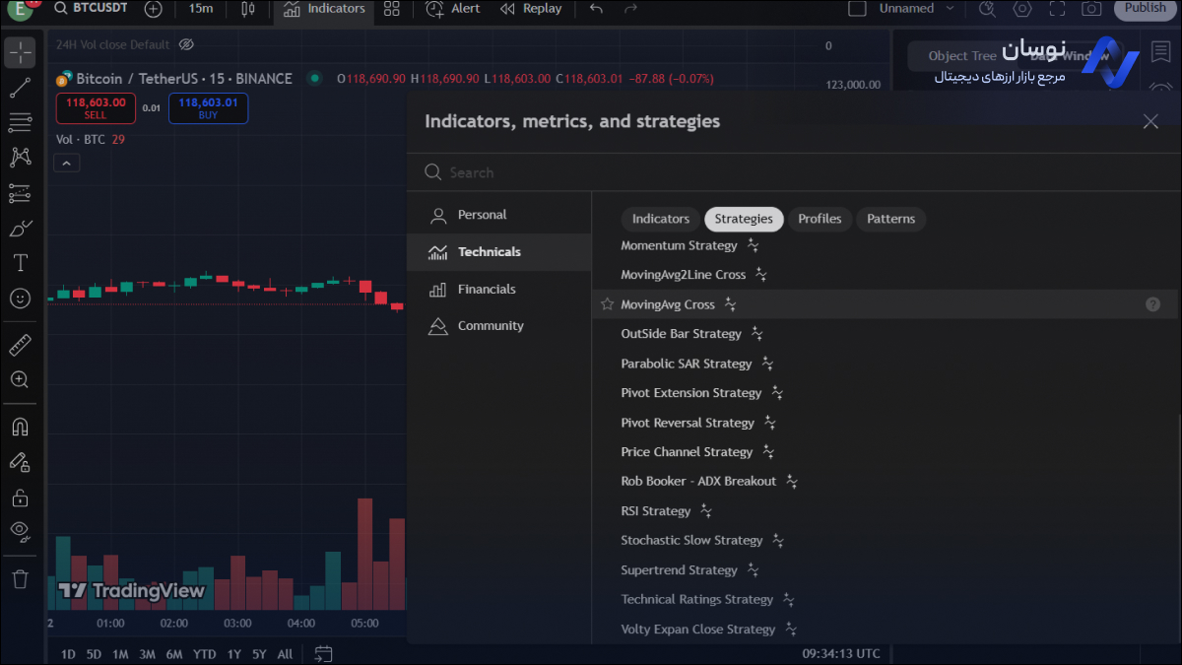Click the trash remove objects icon
This screenshot has width=1182, height=665.
tap(20, 579)
